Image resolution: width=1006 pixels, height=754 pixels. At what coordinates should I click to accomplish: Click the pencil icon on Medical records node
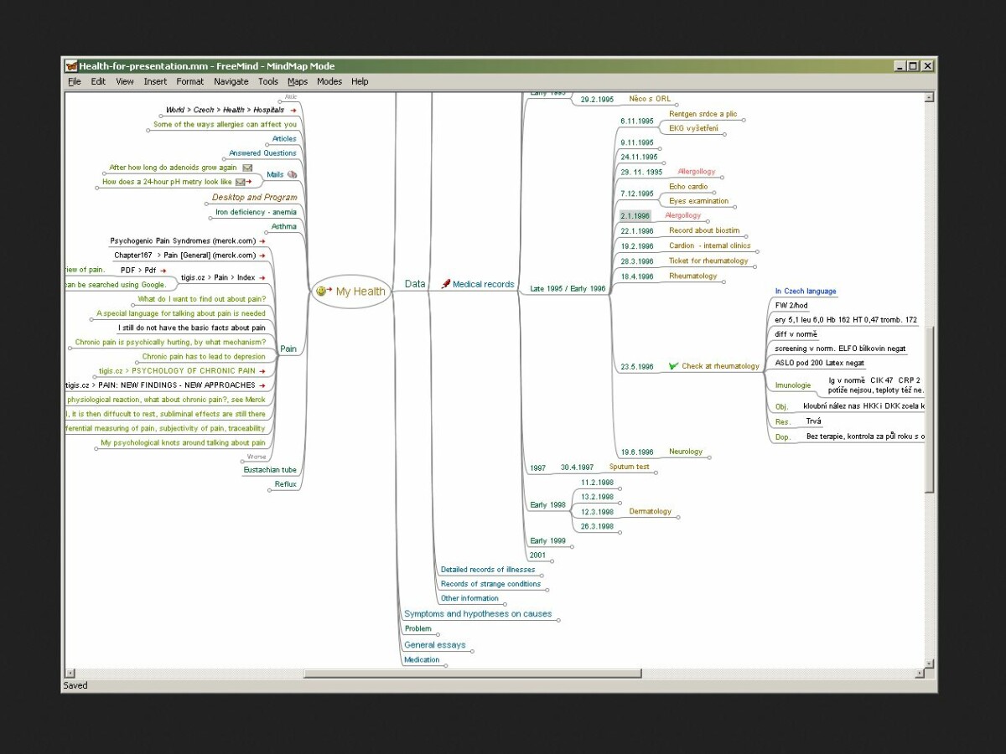444,284
